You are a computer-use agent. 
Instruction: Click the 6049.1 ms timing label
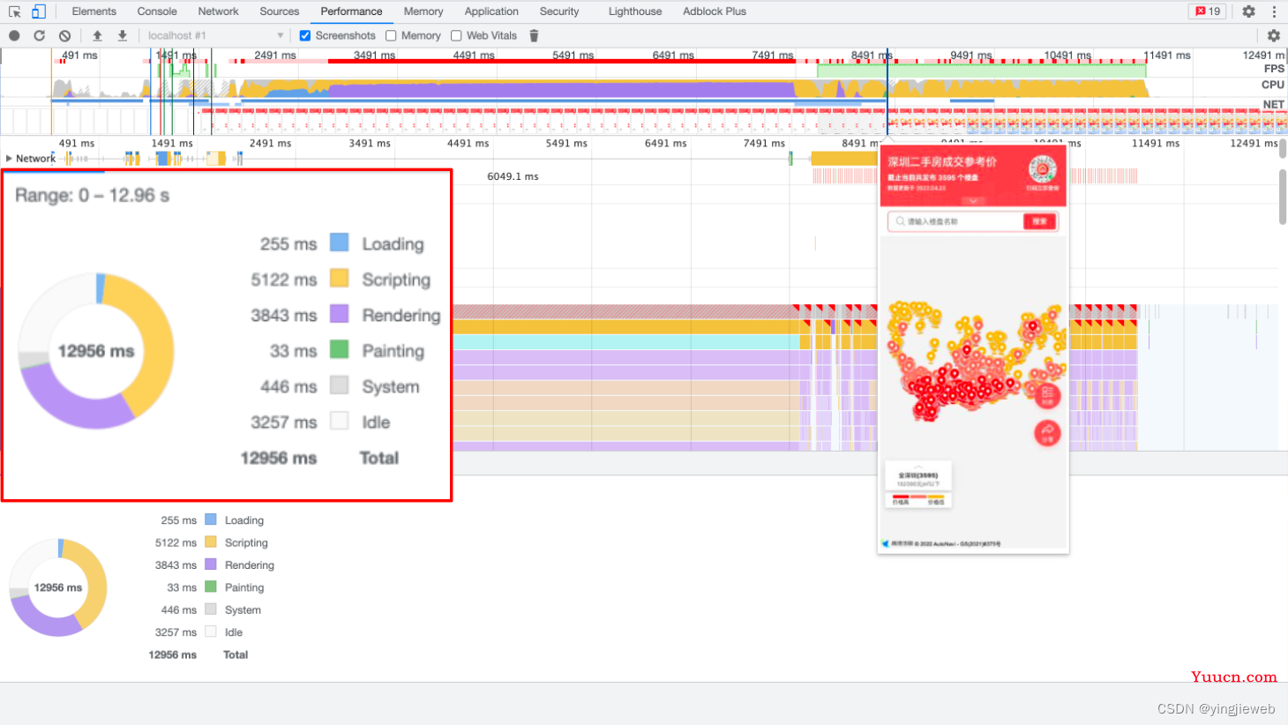pyautogui.click(x=513, y=176)
